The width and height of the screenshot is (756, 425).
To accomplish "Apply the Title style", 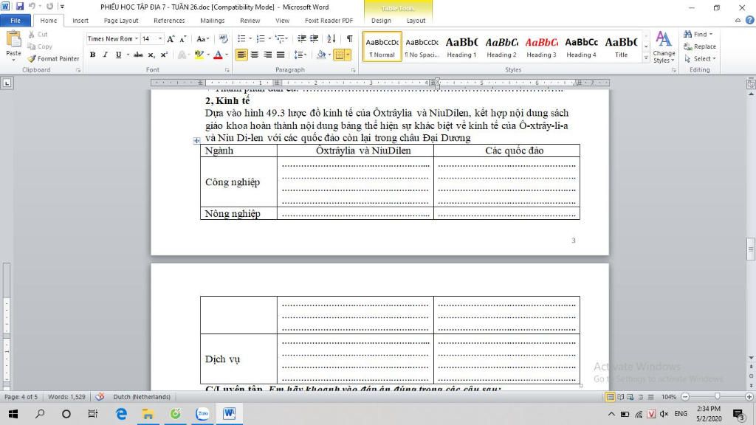I will (621, 47).
